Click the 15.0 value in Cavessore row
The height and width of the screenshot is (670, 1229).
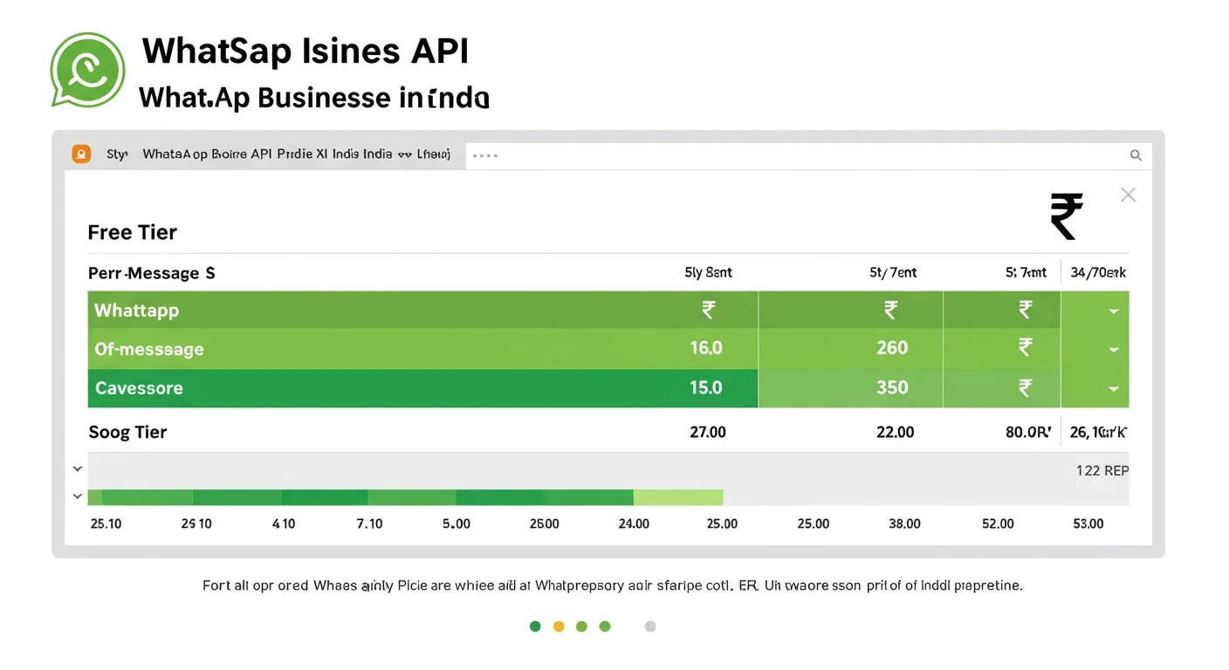click(706, 387)
